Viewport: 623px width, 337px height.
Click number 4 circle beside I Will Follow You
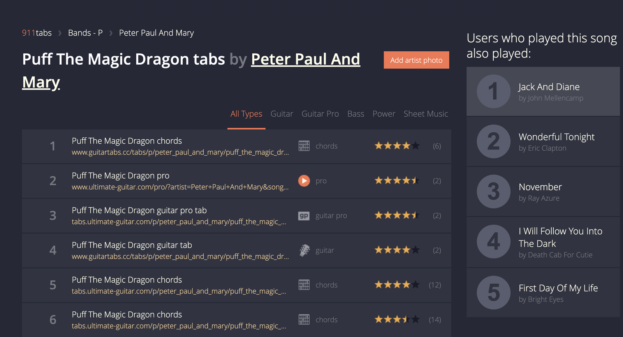pyautogui.click(x=494, y=242)
